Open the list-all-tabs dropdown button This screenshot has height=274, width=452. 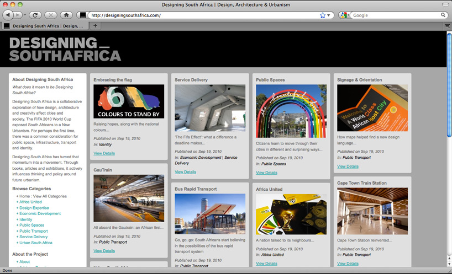coord(447,25)
